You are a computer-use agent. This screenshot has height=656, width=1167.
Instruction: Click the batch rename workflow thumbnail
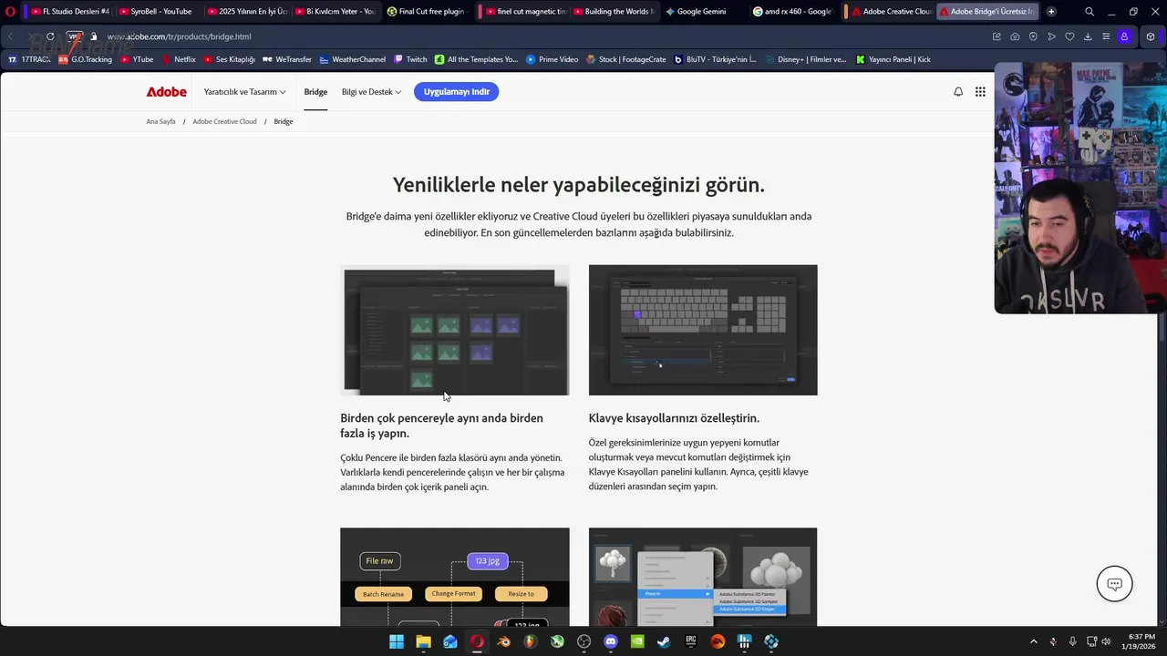(455, 577)
